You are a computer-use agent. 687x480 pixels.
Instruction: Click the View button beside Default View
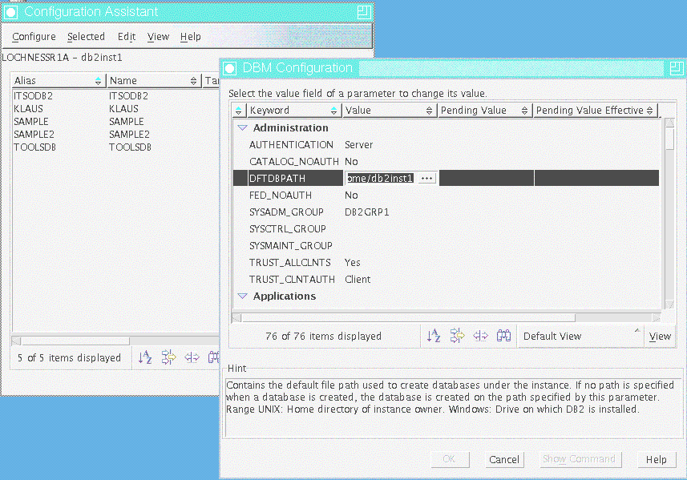660,337
